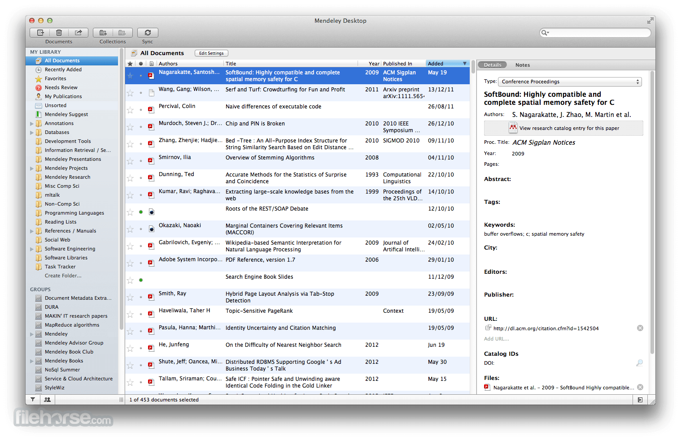
Task: Remove attached file with its X icon
Action: (640, 387)
